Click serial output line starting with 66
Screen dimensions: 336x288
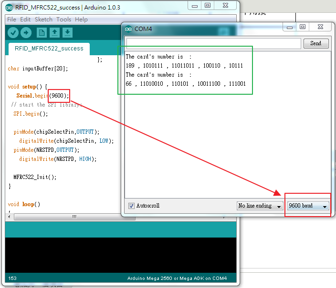(x=186, y=84)
